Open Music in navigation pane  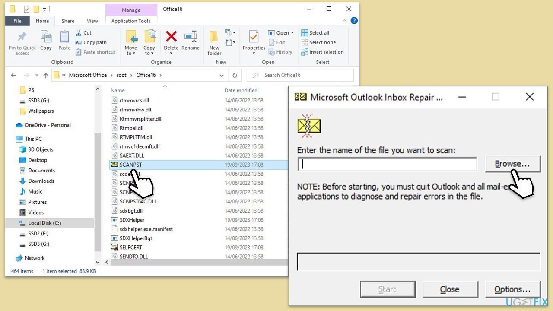30,191
